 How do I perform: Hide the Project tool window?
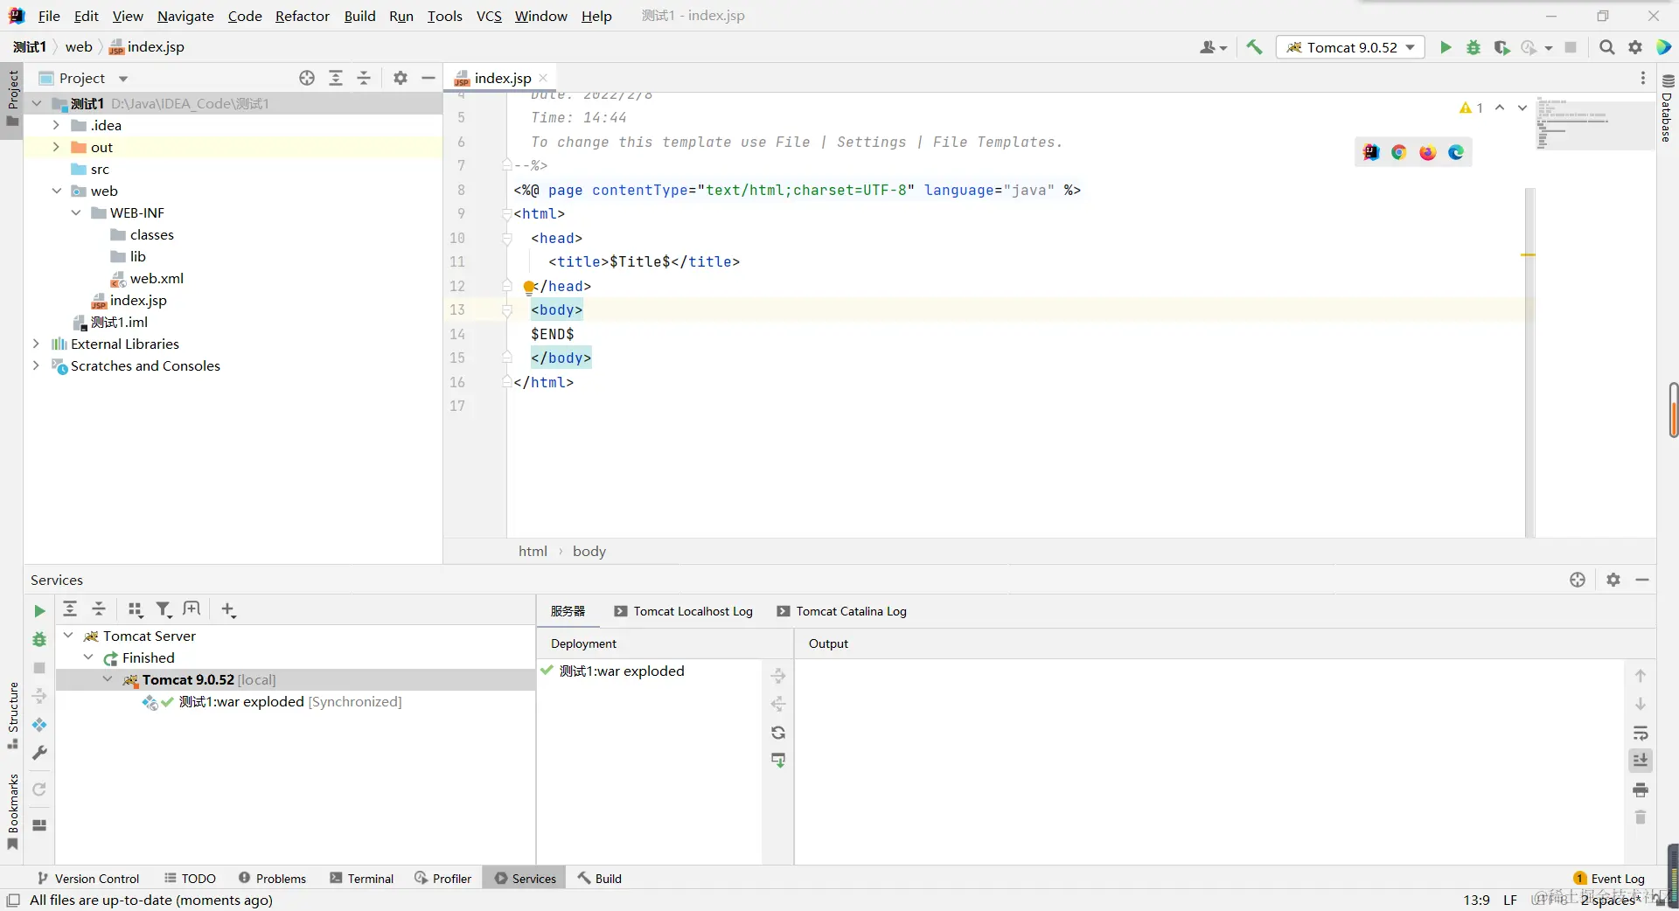tap(428, 78)
